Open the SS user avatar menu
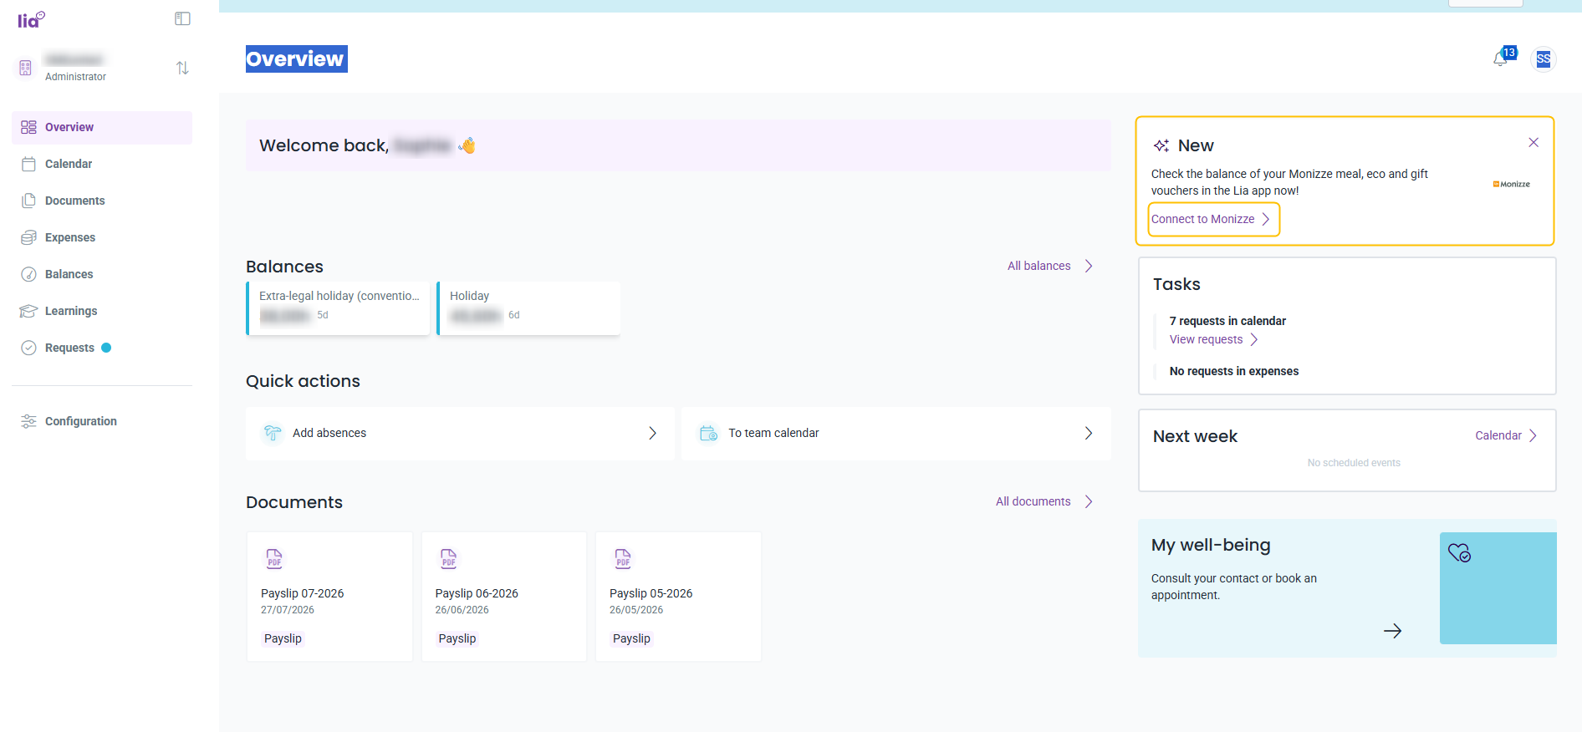Screen dimensions: 1582x732 (x=1544, y=59)
